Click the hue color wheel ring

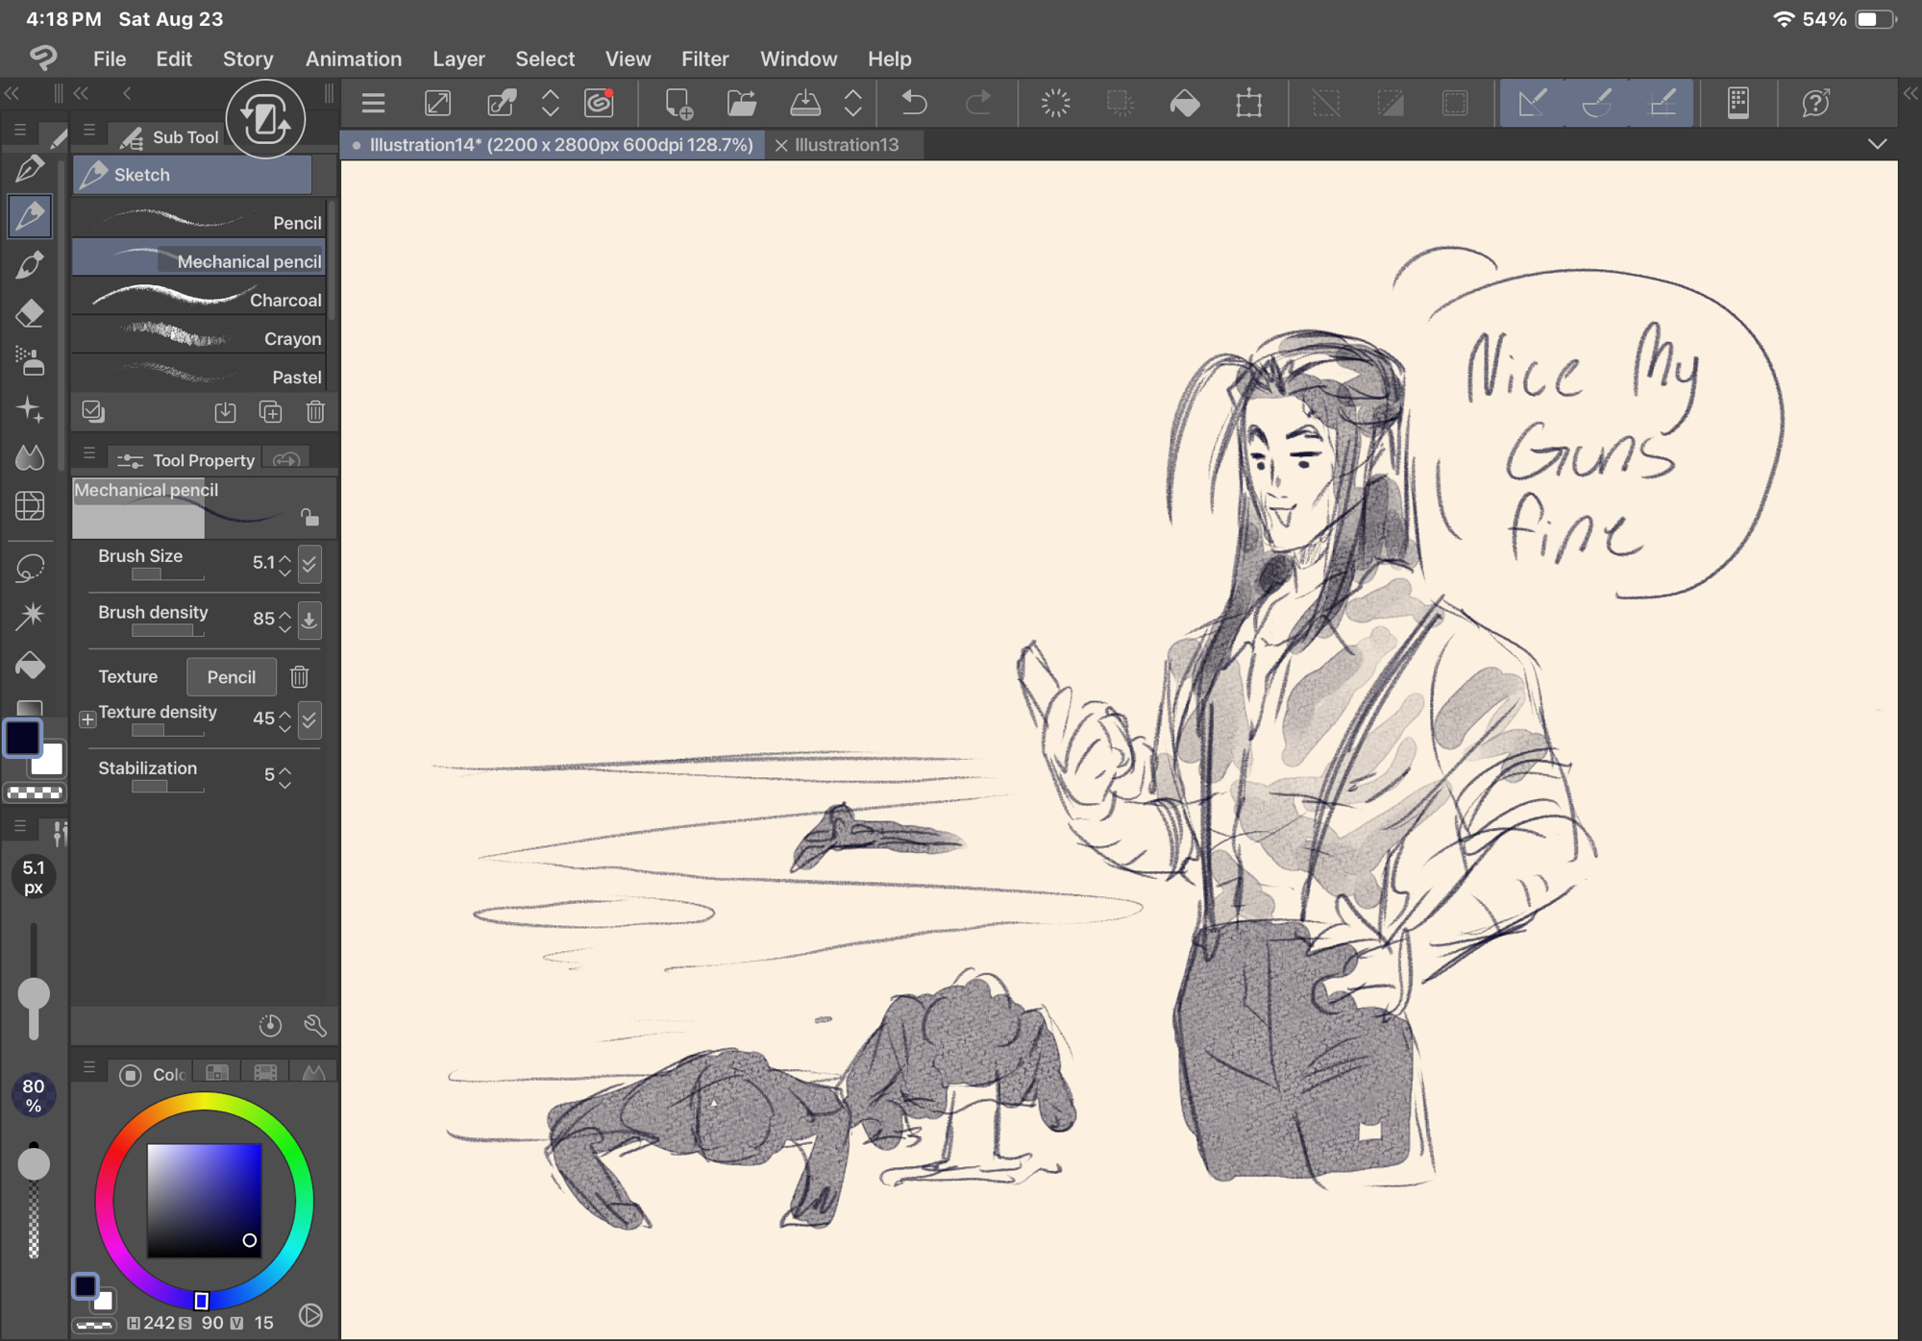click(204, 1102)
